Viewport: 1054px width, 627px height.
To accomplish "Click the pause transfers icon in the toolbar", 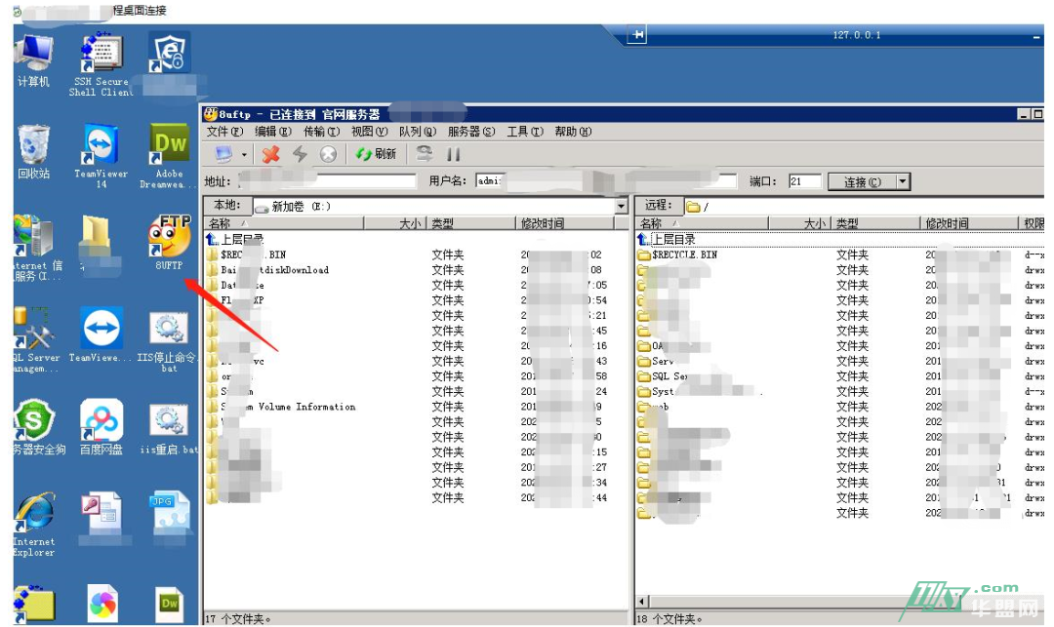I will point(454,154).
